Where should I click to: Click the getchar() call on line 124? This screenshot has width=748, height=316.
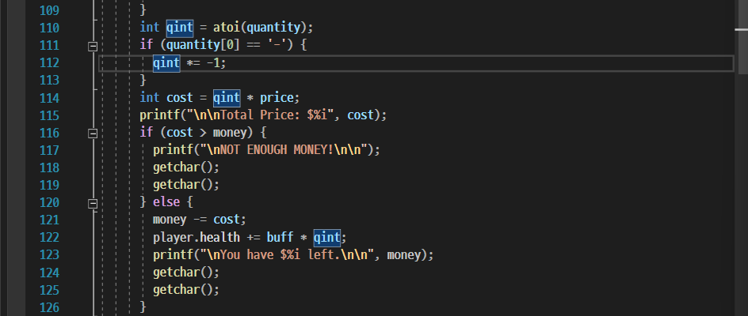pyautogui.click(x=186, y=273)
